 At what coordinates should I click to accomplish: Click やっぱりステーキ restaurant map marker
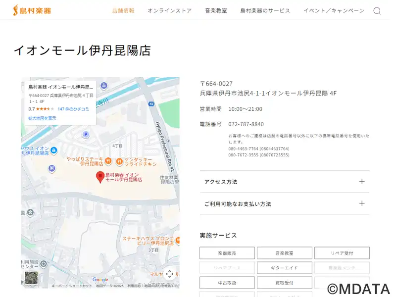pos(108,161)
